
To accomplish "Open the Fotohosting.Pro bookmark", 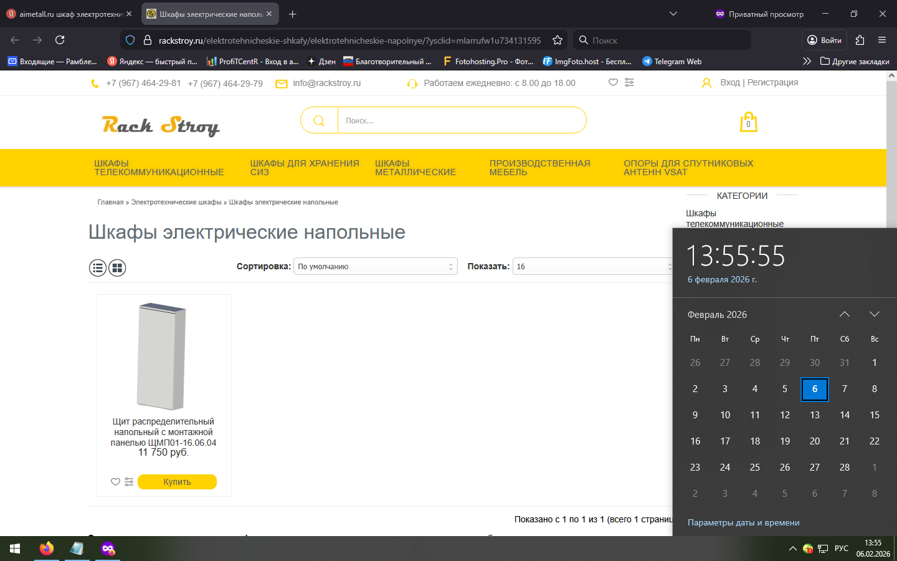I will tap(488, 61).
